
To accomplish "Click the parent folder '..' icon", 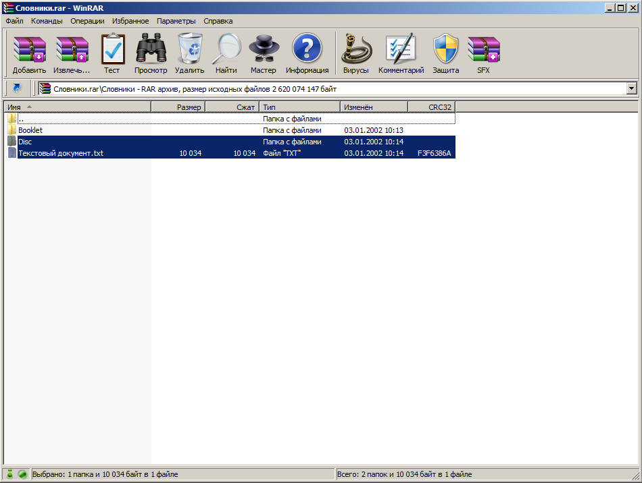I will pyautogui.click(x=11, y=119).
